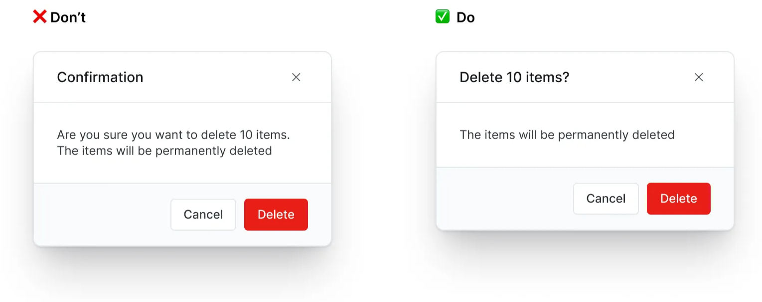Select the Delete 10 items? dialog title
The height and width of the screenshot is (302, 762).
coord(515,77)
